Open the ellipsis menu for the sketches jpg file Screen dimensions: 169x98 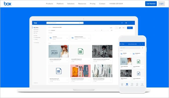pyautogui.click(x=111, y=80)
